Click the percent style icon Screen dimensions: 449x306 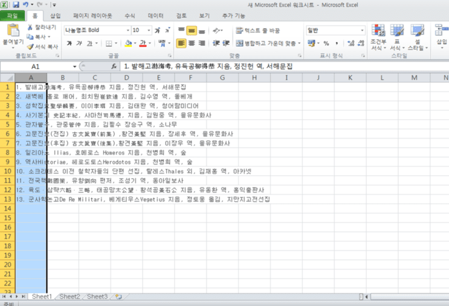click(326, 44)
